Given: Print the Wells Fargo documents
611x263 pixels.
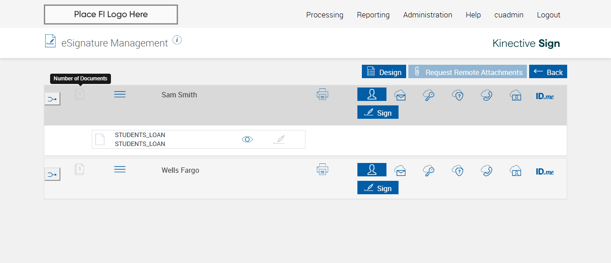Looking at the screenshot, I should coord(322,170).
